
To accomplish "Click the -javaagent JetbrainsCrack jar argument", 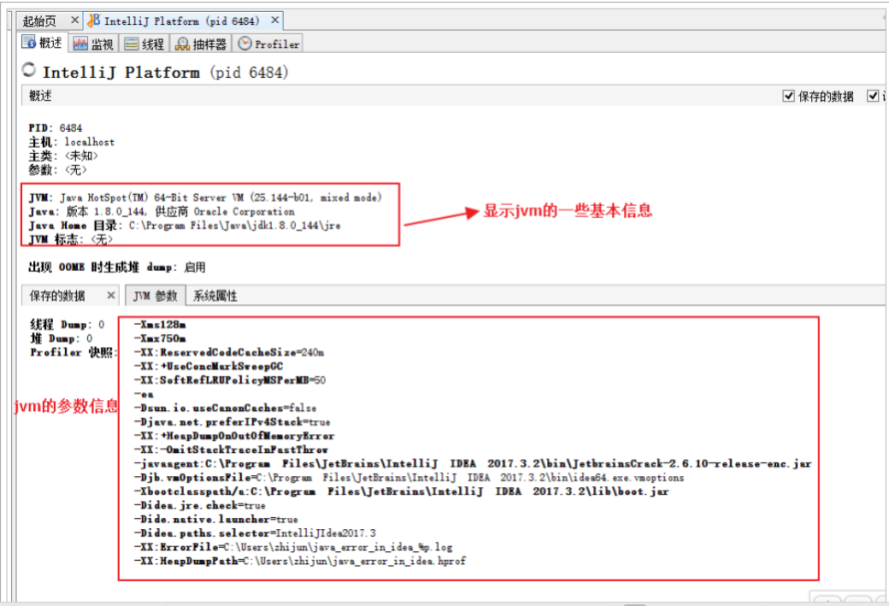I will tap(472, 463).
